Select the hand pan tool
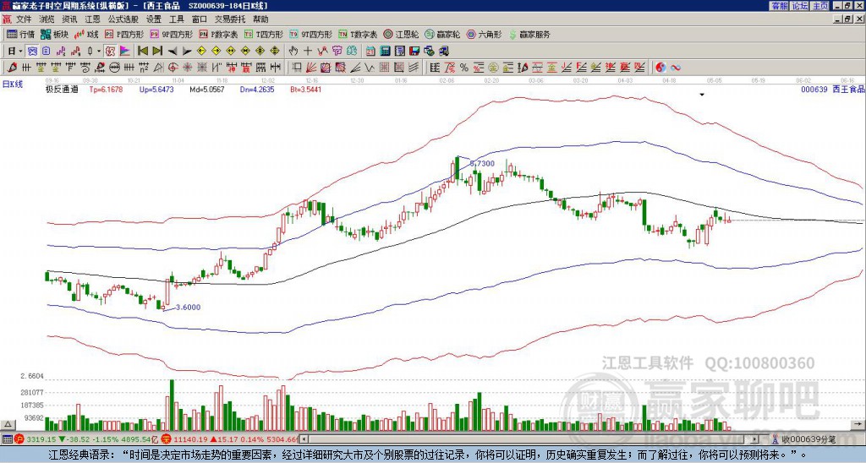 [x=293, y=52]
